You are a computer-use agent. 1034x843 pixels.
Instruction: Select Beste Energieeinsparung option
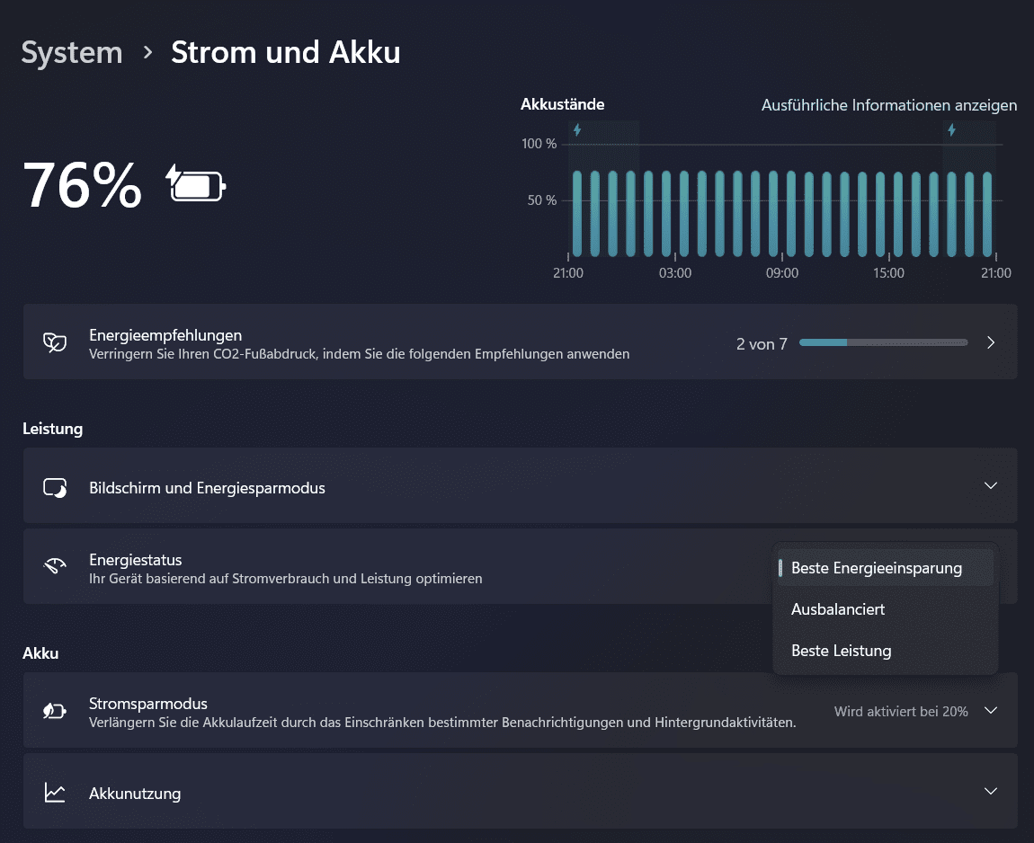point(885,567)
